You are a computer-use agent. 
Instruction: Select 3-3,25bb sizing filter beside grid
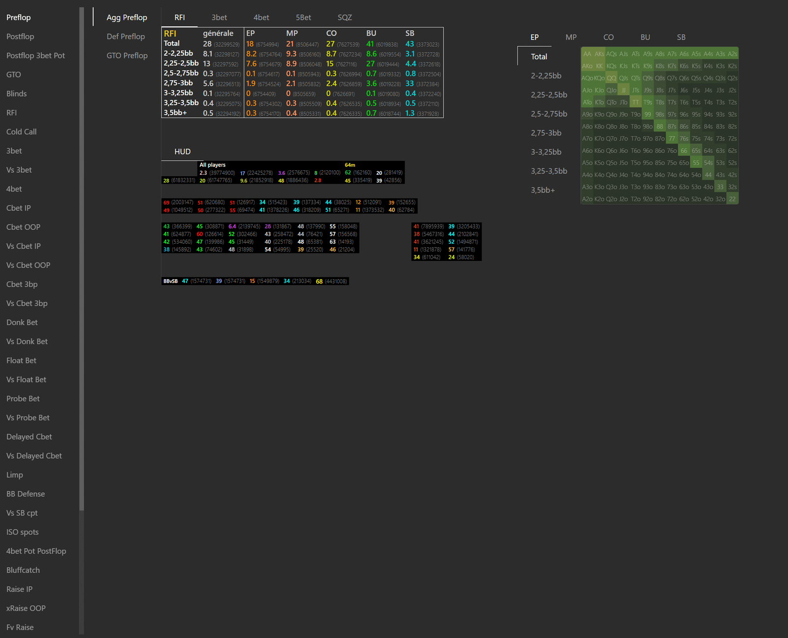click(x=546, y=152)
